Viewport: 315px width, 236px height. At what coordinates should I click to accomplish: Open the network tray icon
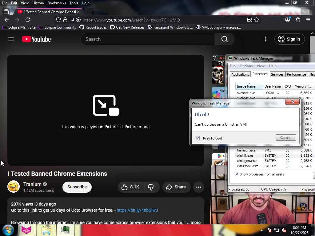(277, 230)
